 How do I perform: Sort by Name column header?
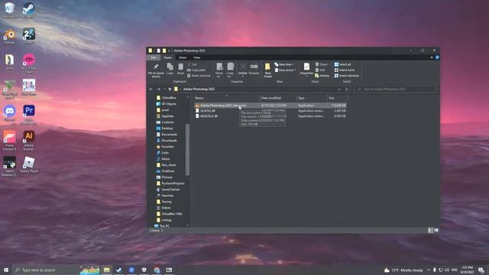pyautogui.click(x=227, y=98)
